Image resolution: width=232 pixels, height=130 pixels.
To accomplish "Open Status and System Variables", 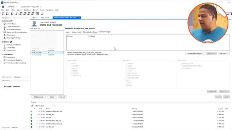I will [x=17, y=32].
